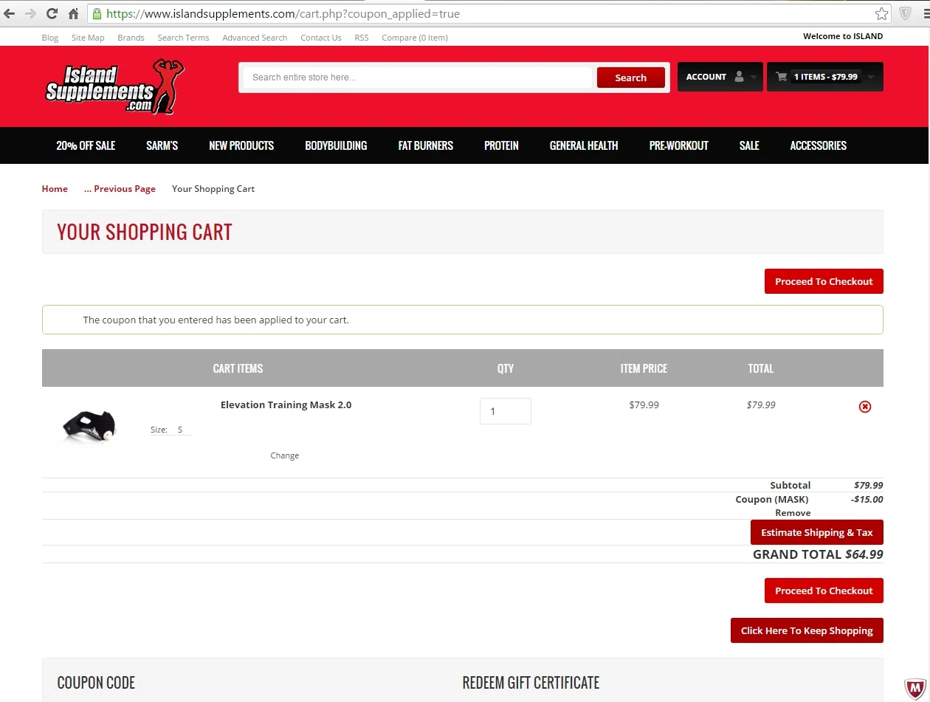Click Change link under the product

(x=285, y=455)
